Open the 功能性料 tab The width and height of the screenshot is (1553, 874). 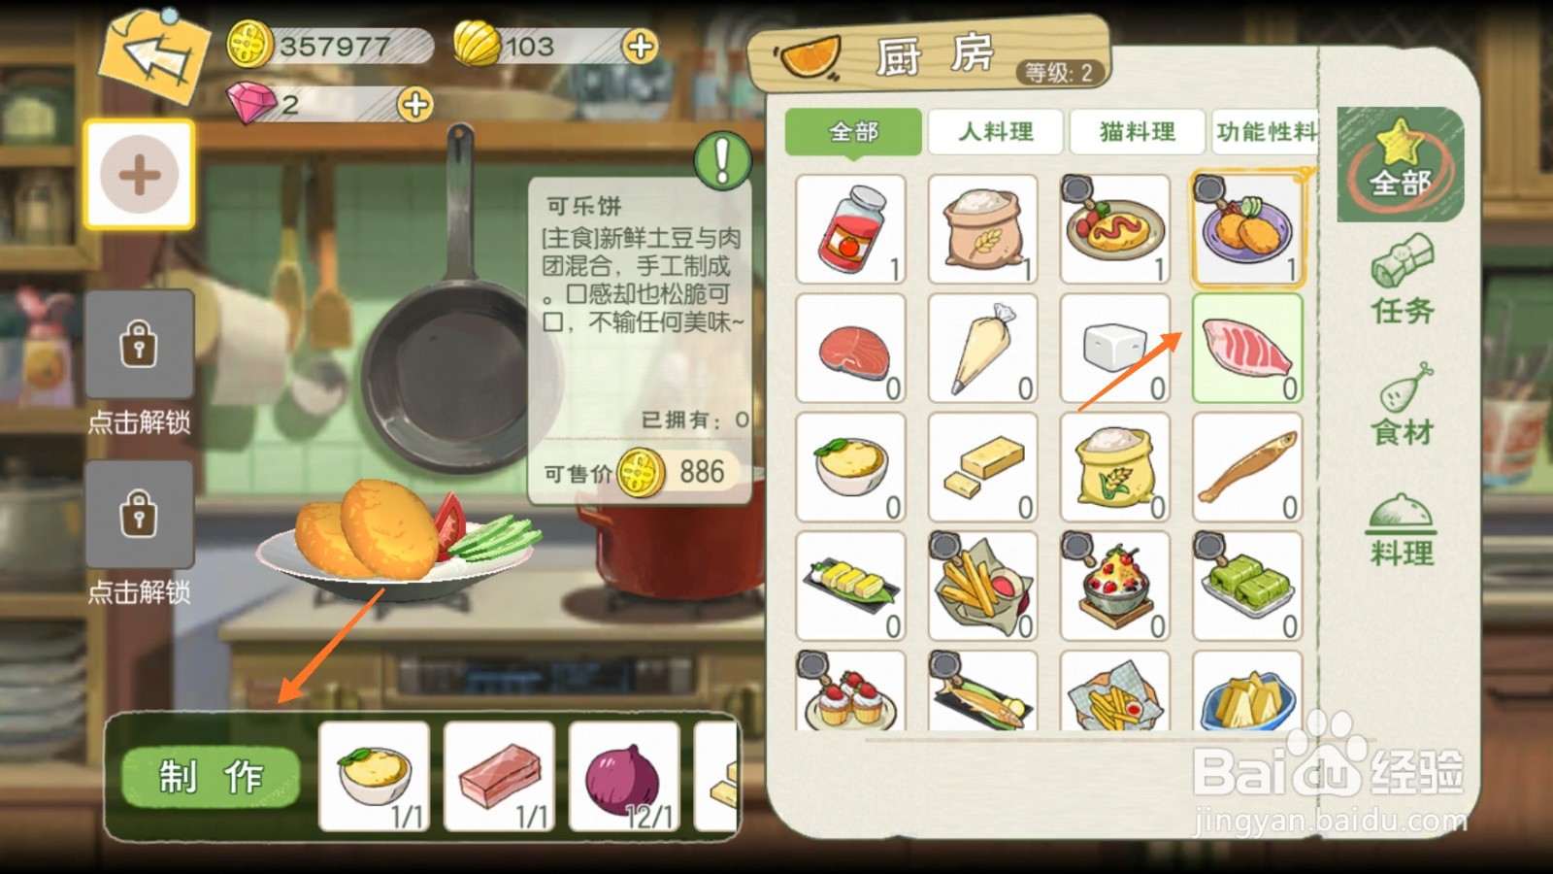tap(1266, 131)
